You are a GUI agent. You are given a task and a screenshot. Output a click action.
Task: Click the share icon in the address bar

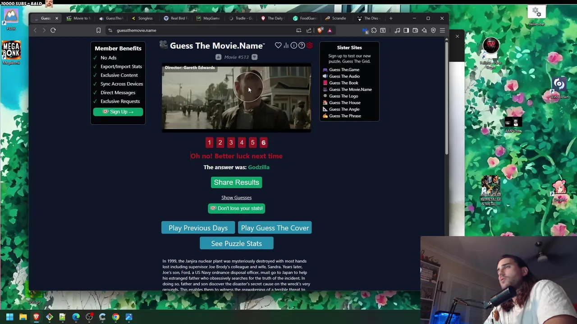pos(309,30)
